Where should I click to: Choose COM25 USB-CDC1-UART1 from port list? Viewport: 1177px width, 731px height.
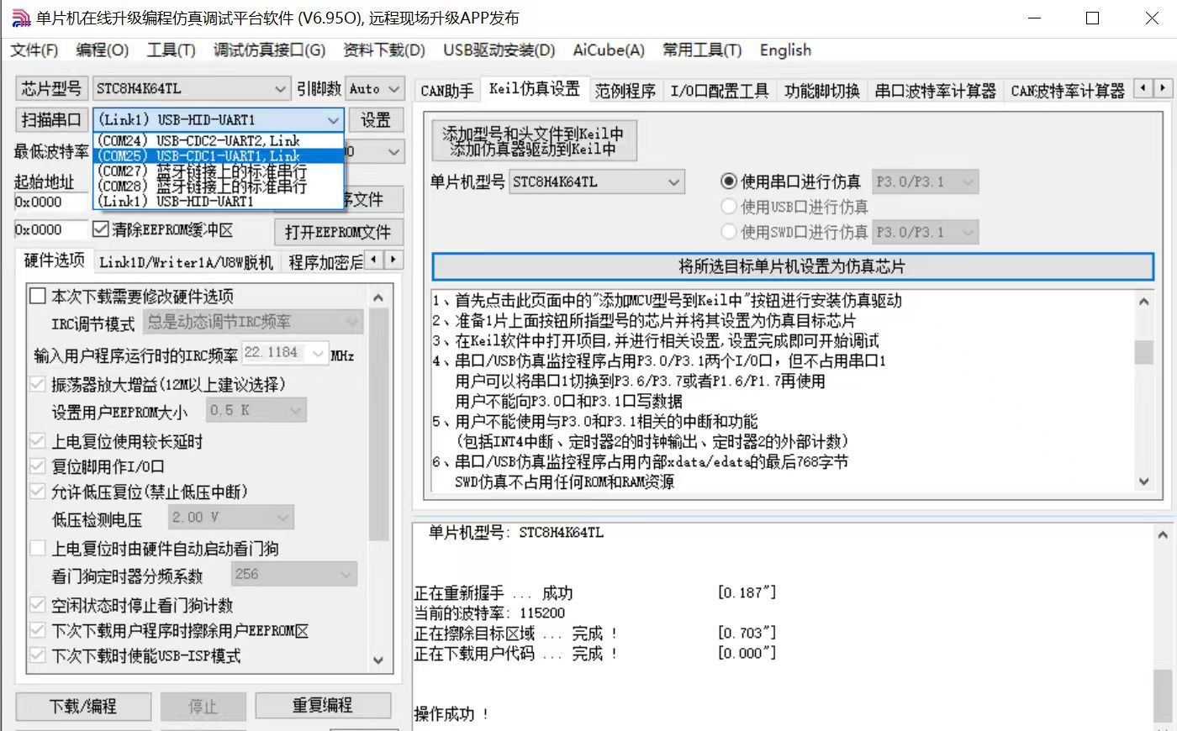tap(219, 155)
